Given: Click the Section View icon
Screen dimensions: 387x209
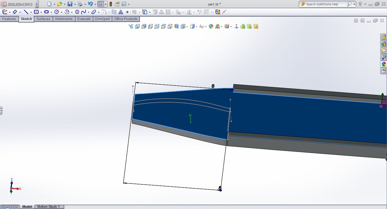Looking at the screenshot, I should tap(177, 26).
